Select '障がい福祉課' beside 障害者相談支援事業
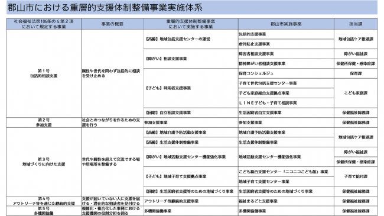Viewport: 384px width, 216px height. pos(356,54)
